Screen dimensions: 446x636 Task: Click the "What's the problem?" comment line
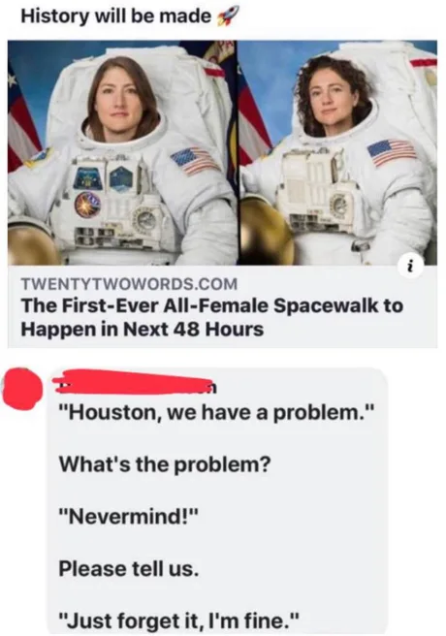(x=164, y=464)
